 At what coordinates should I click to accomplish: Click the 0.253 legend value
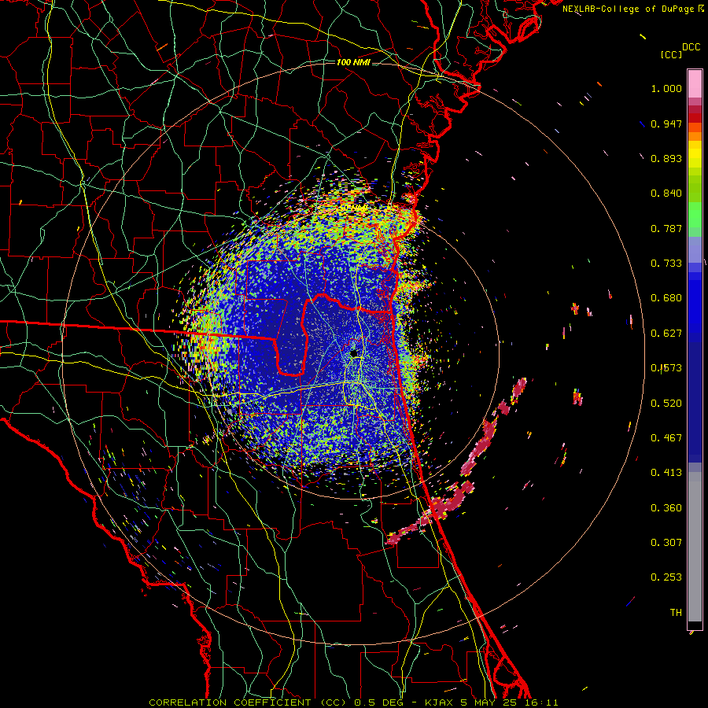coord(666,577)
